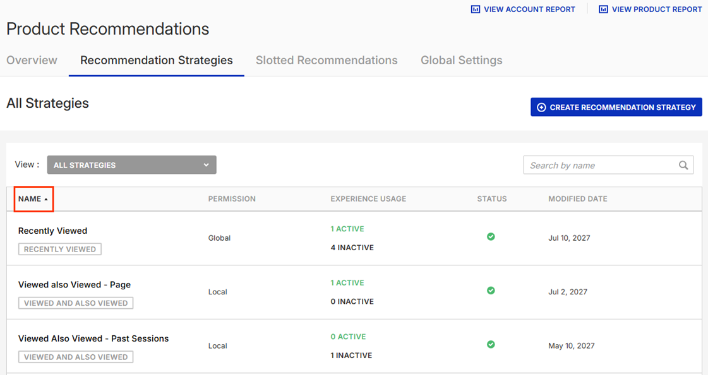Image resolution: width=708 pixels, height=375 pixels.
Task: Switch to the Overview tab
Action: coord(32,61)
